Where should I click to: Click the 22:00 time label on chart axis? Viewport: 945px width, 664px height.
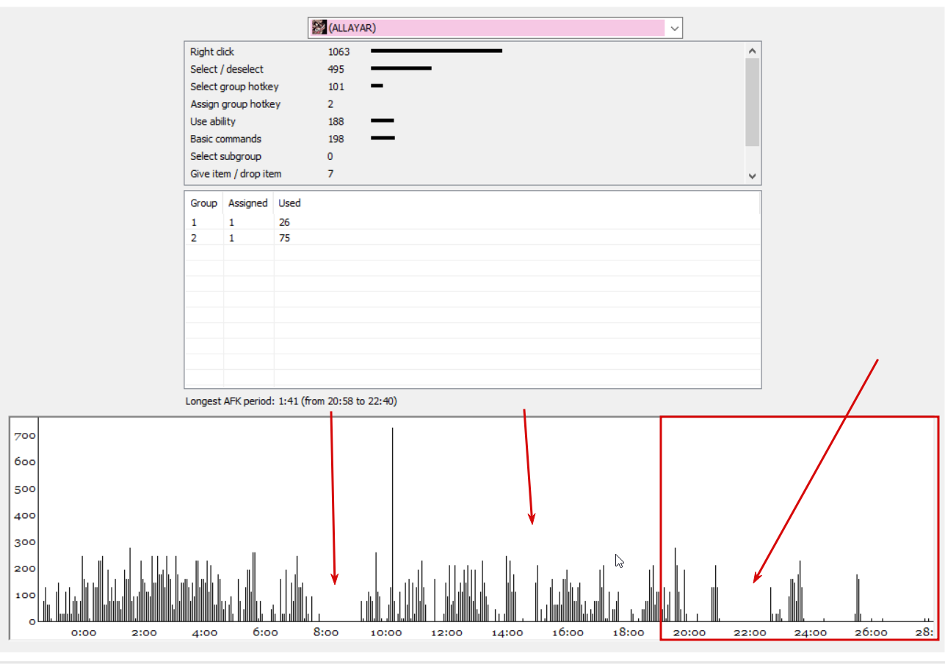[x=749, y=632]
